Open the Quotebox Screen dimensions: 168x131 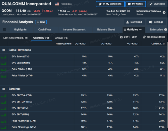point(157,4)
